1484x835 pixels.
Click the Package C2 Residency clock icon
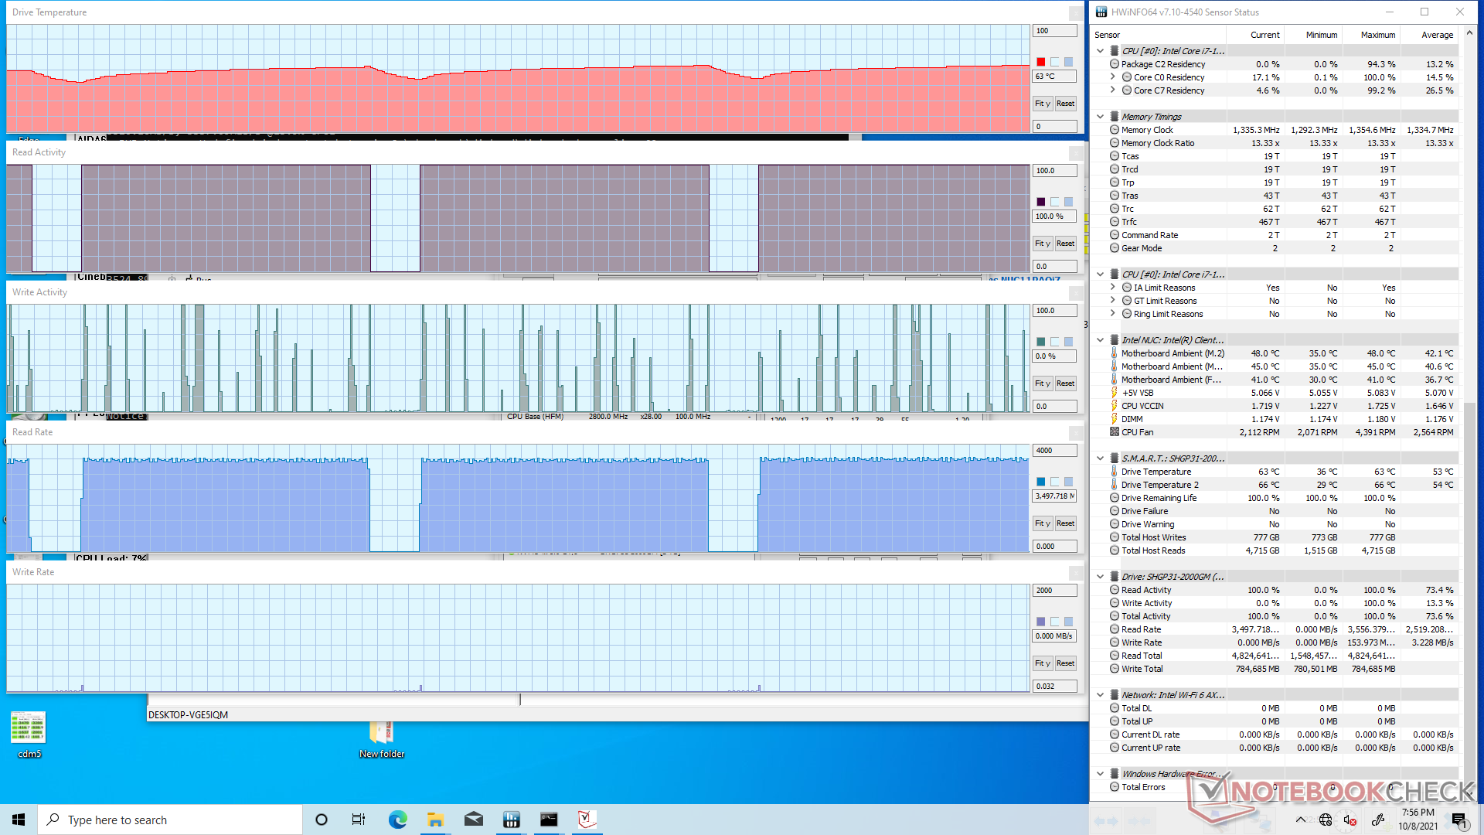(x=1115, y=64)
